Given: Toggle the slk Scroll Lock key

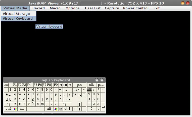Looking at the screenshot, I should coord(91,85).
